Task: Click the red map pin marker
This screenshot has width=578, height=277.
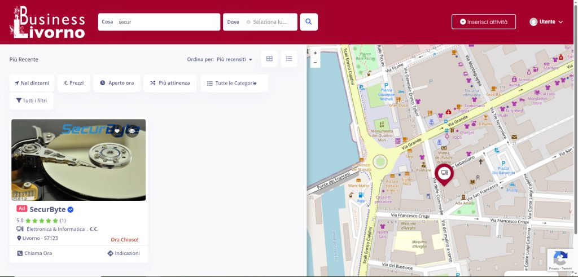Action: click(444, 174)
